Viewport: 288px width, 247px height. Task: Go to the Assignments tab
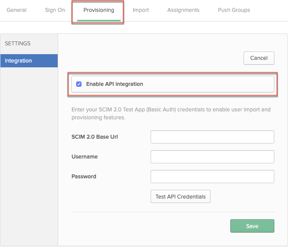[x=183, y=10]
